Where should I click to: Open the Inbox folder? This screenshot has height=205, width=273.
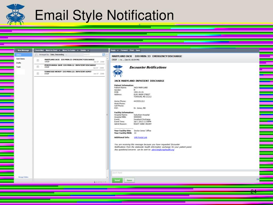point(23,55)
